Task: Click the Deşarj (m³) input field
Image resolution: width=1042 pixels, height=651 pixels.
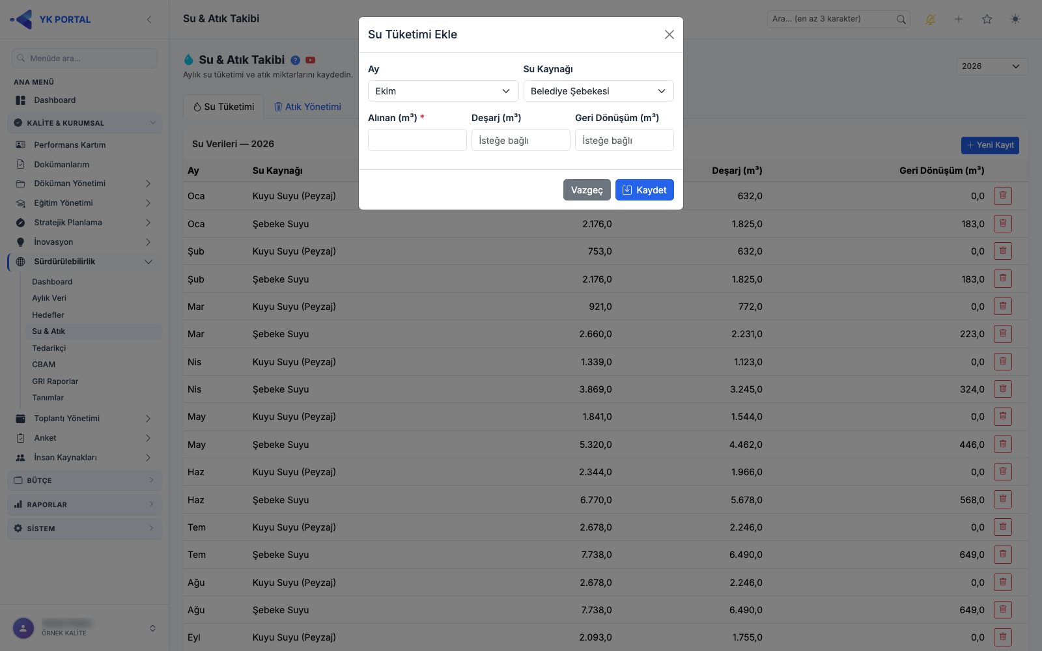Action: [x=520, y=140]
